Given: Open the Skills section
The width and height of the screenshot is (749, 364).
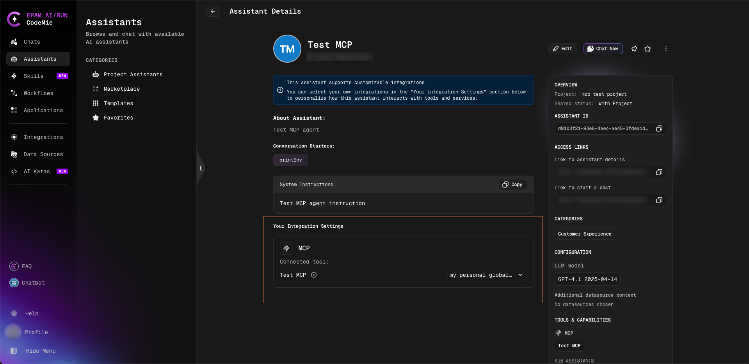Looking at the screenshot, I should tap(38, 76).
